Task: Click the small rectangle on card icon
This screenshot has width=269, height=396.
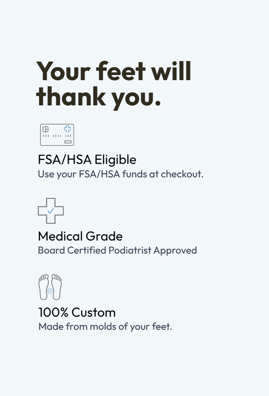Action: 68,142
